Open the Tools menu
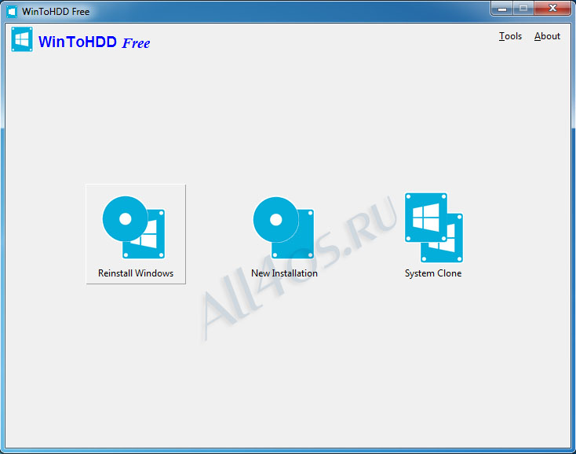Image resolution: width=576 pixels, height=454 pixels. coord(510,36)
